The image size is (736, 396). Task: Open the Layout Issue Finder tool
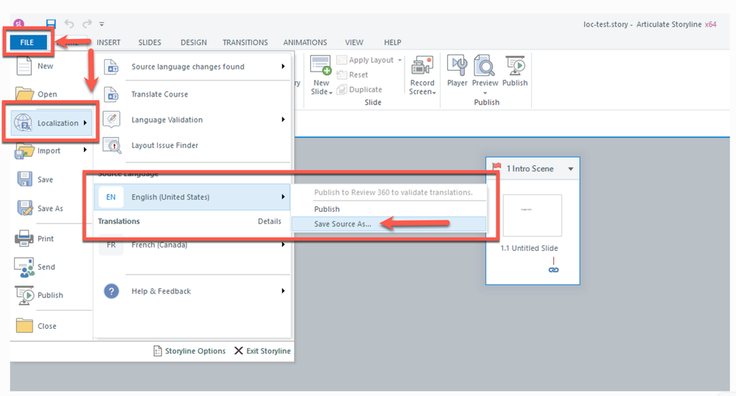[x=164, y=145]
